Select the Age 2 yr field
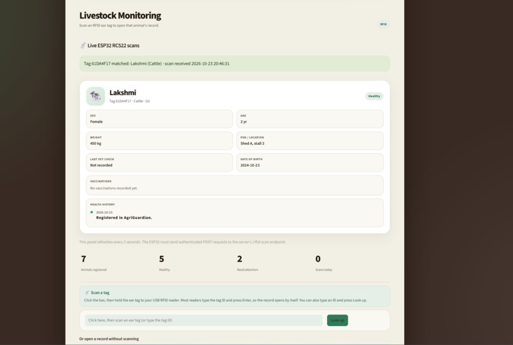The width and height of the screenshot is (513, 345). click(x=310, y=119)
